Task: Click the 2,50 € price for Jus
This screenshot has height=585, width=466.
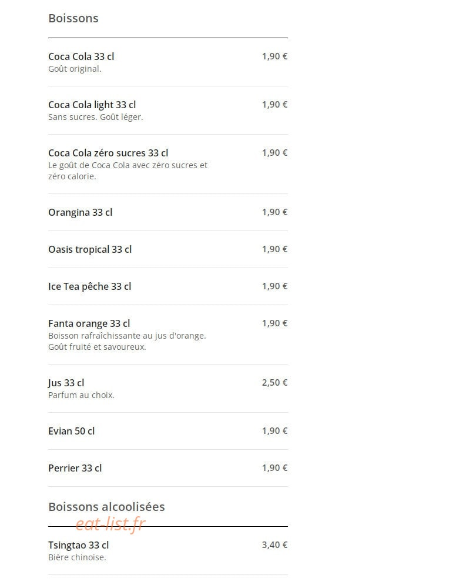Action: click(275, 382)
